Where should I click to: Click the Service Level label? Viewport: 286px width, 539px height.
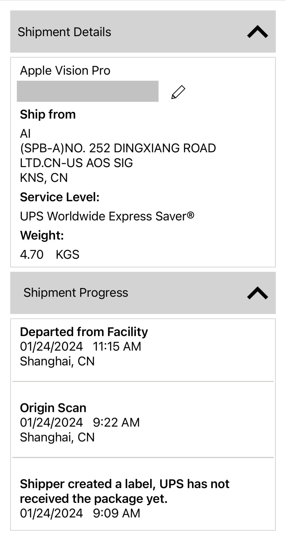coord(60,197)
